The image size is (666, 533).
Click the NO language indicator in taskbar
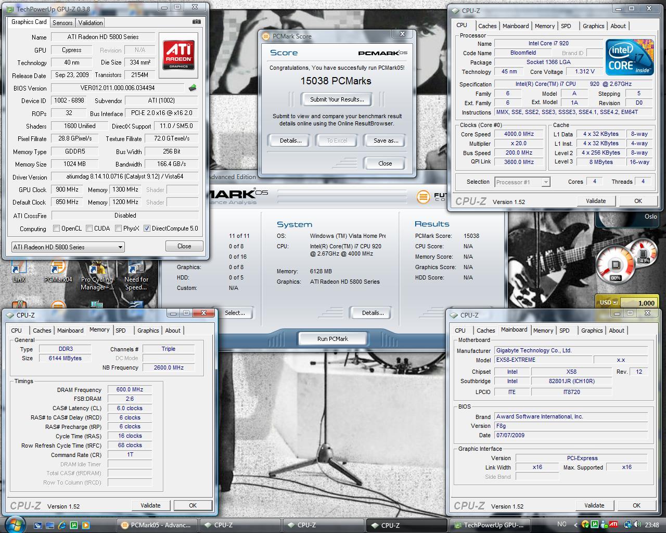coord(562,525)
